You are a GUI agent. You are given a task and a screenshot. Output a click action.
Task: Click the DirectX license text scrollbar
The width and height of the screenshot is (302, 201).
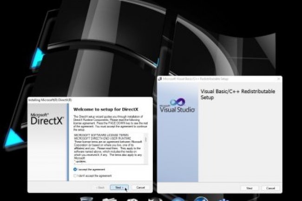pos(146,149)
